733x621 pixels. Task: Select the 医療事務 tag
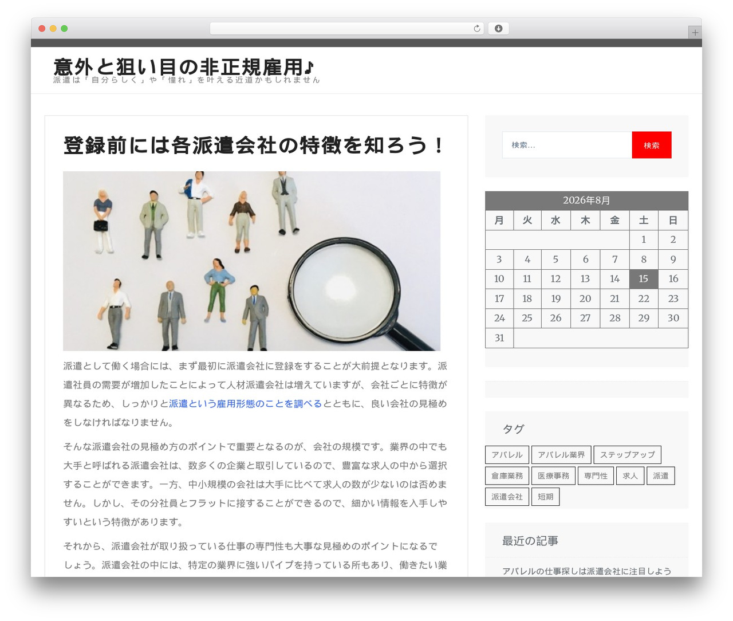553,476
